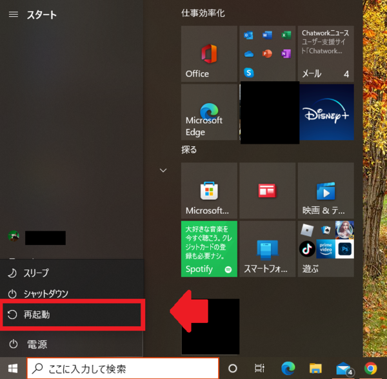Select 再起動 to restart the PC
Screen dimensions: 387x379
point(72,315)
